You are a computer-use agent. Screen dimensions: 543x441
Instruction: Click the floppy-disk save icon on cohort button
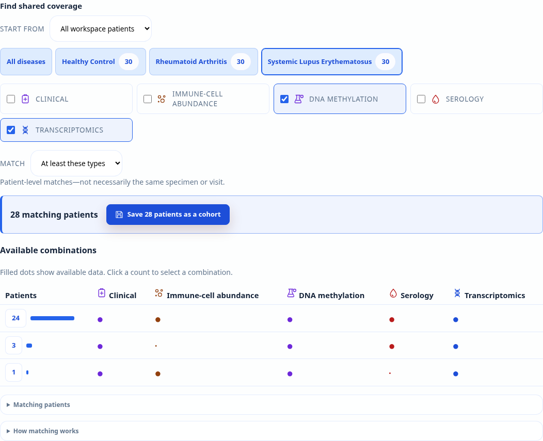(x=119, y=215)
